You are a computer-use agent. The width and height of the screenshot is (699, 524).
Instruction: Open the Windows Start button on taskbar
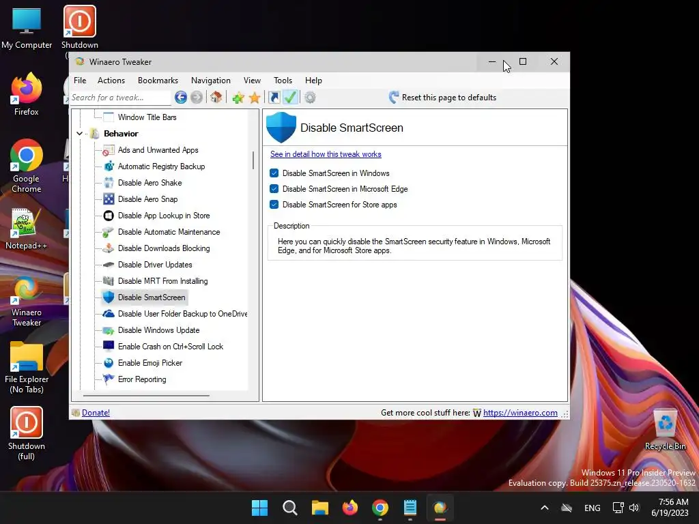259,508
